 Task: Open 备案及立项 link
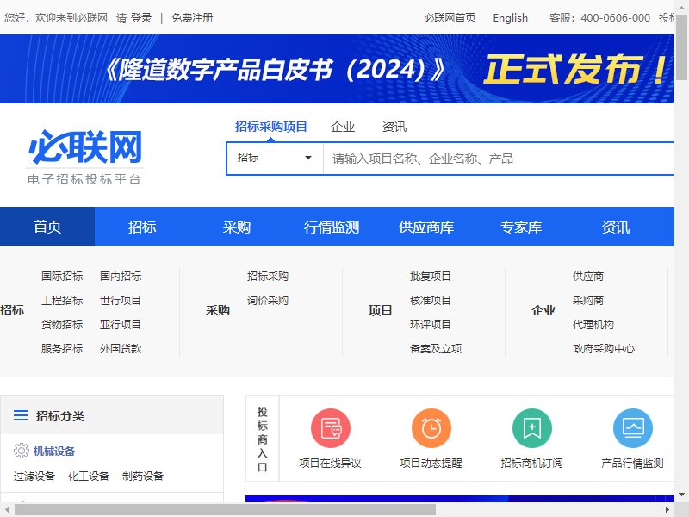tap(436, 349)
